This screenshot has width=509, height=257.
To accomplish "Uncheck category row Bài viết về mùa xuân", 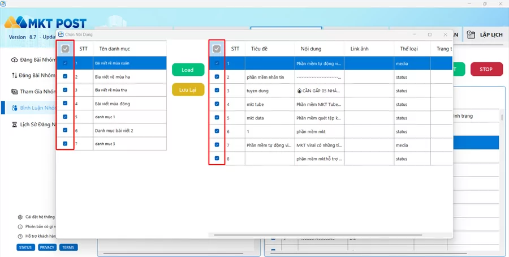I will [x=65, y=63].
